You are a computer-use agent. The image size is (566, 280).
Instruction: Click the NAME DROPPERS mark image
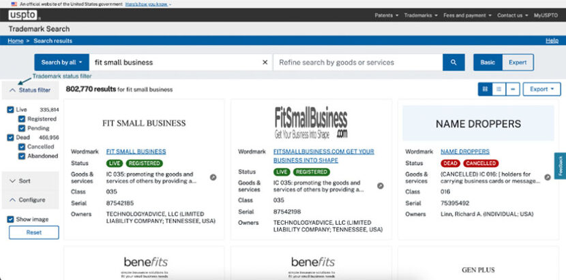coord(478,123)
